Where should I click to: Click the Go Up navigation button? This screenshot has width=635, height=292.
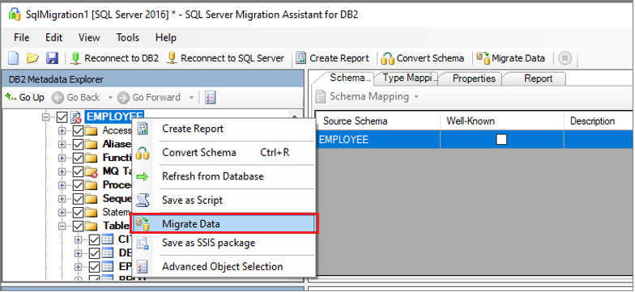[x=24, y=97]
